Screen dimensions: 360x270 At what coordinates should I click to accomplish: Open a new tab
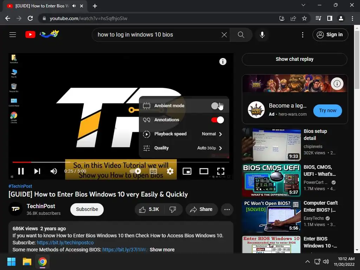[95, 6]
